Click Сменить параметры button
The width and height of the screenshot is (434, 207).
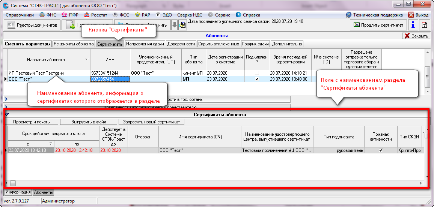(28, 44)
